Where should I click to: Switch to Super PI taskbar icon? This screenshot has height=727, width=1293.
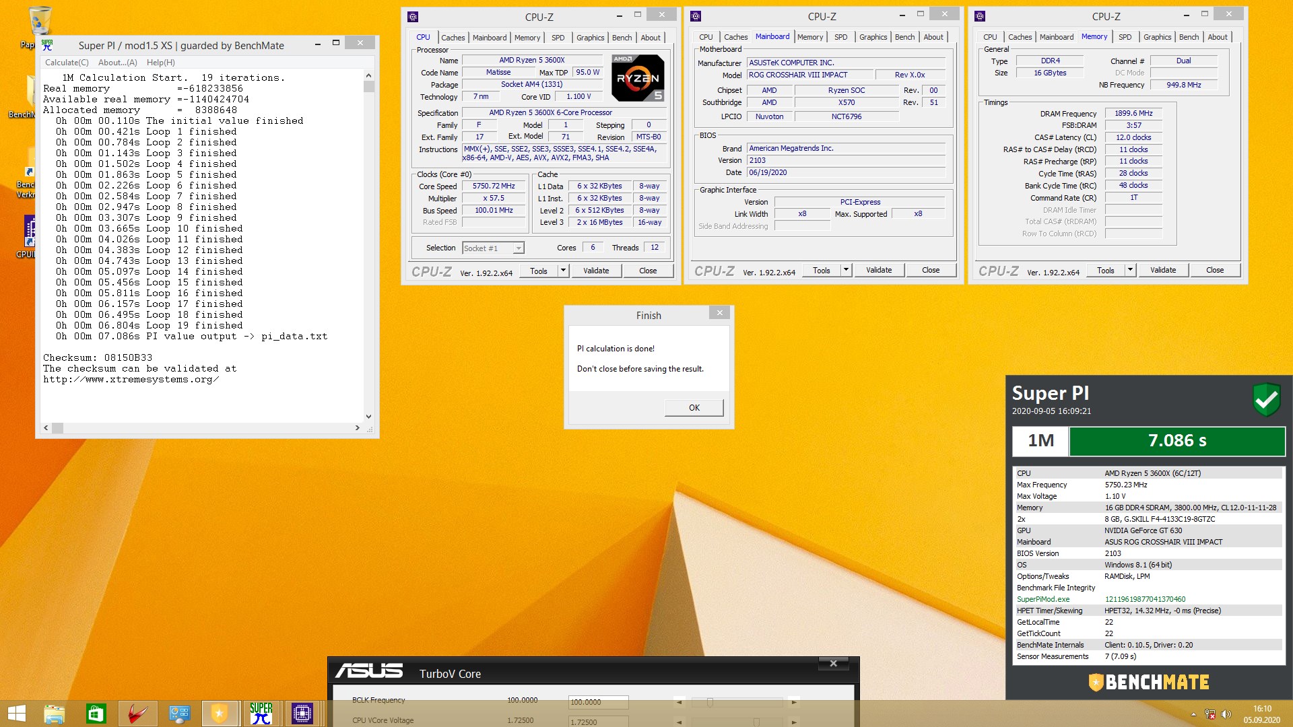click(261, 714)
